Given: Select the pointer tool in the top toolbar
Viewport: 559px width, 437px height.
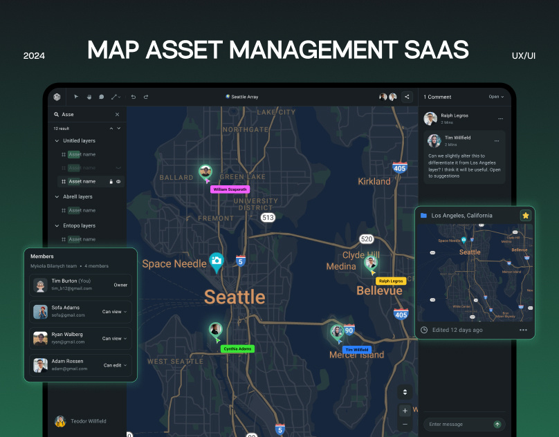Looking at the screenshot, I should [x=76, y=97].
